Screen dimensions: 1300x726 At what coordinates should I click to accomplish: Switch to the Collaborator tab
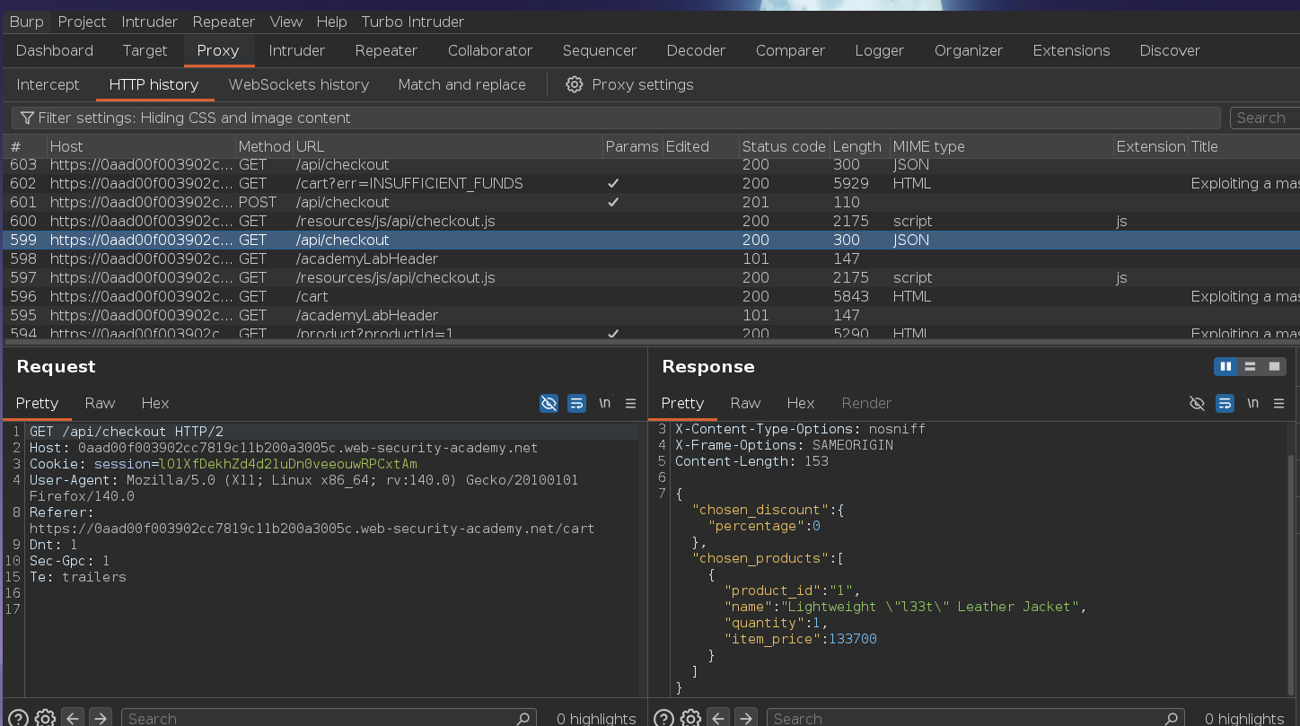[490, 50]
